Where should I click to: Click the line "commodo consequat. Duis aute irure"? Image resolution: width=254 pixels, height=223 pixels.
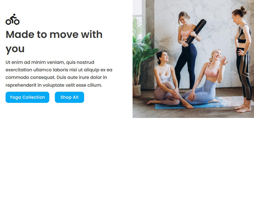(56, 77)
